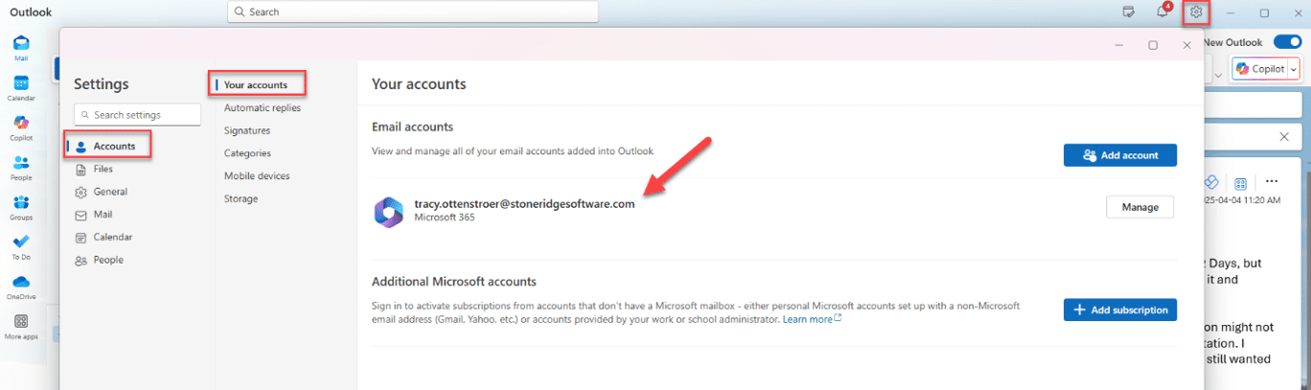Expand the Copilot dropdown arrow
Image resolution: width=1311 pixels, height=390 pixels.
[1294, 69]
